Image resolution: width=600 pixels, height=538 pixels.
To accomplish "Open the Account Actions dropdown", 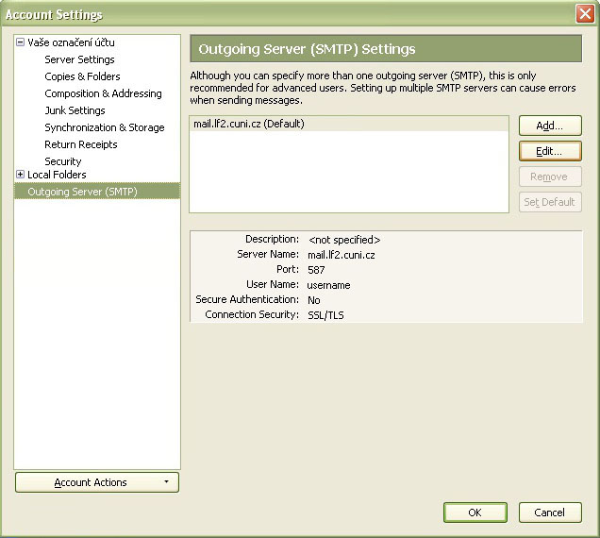I will tap(97, 482).
